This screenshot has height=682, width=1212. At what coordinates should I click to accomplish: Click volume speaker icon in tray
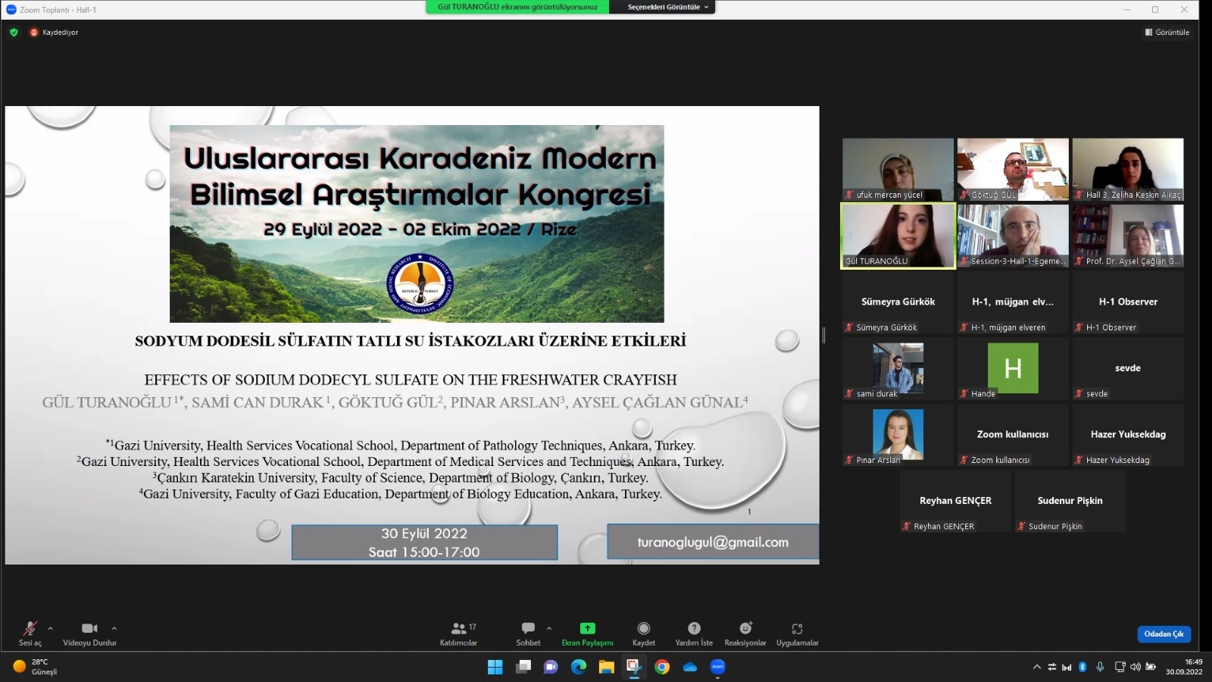1135,667
